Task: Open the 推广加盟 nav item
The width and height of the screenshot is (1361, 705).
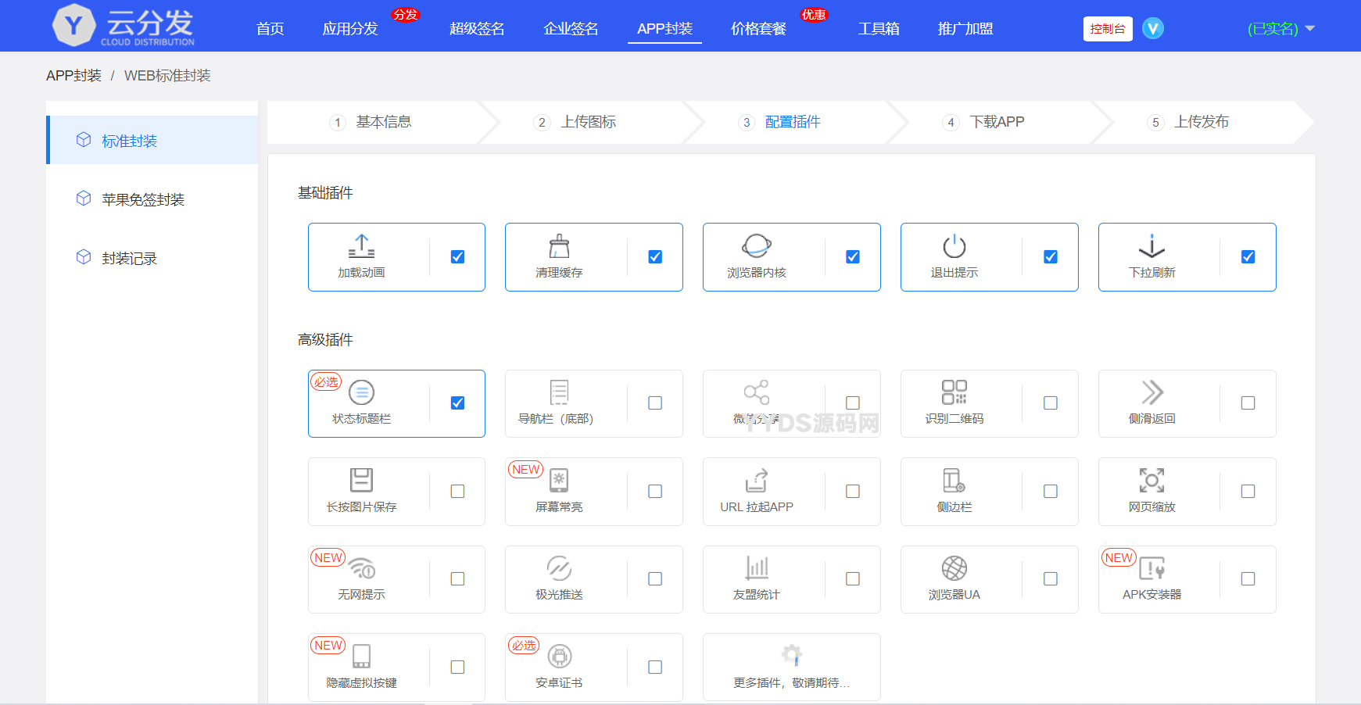Action: (x=965, y=29)
